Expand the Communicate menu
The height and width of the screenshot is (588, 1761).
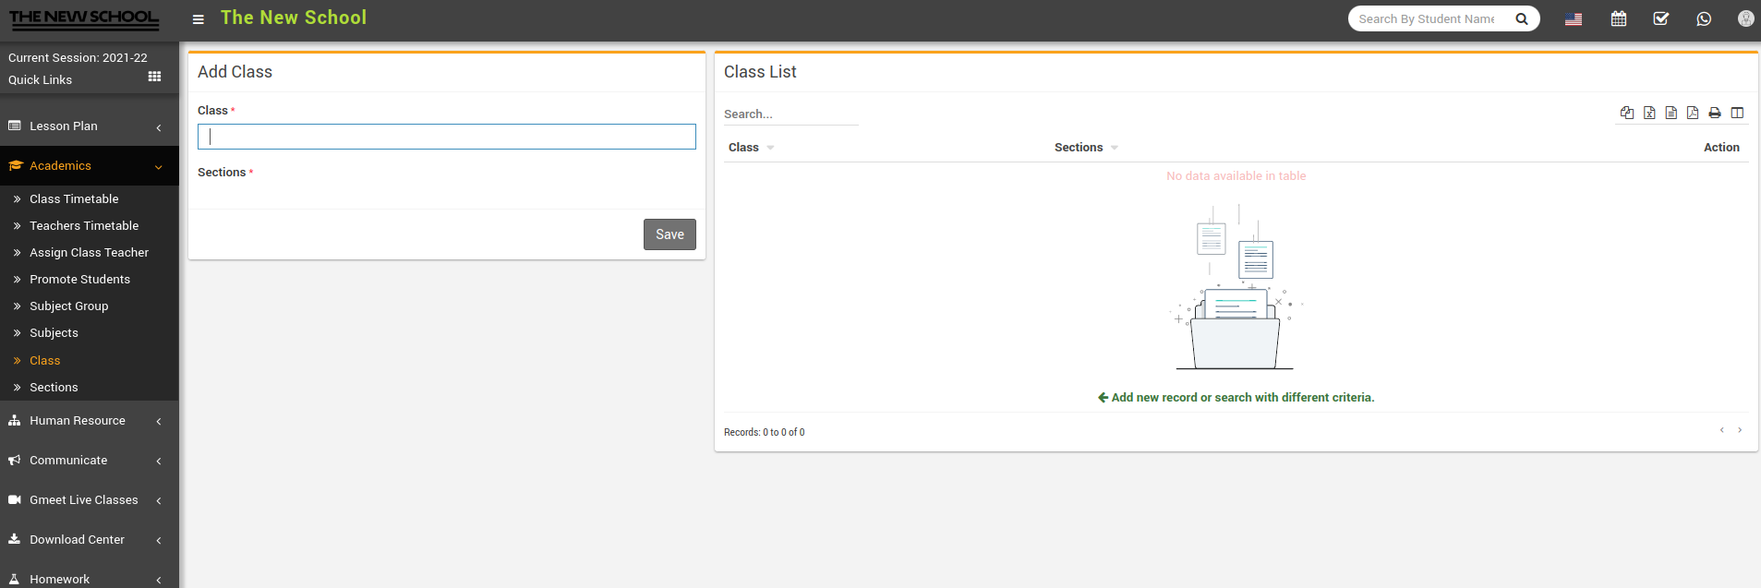pyautogui.click(x=68, y=461)
